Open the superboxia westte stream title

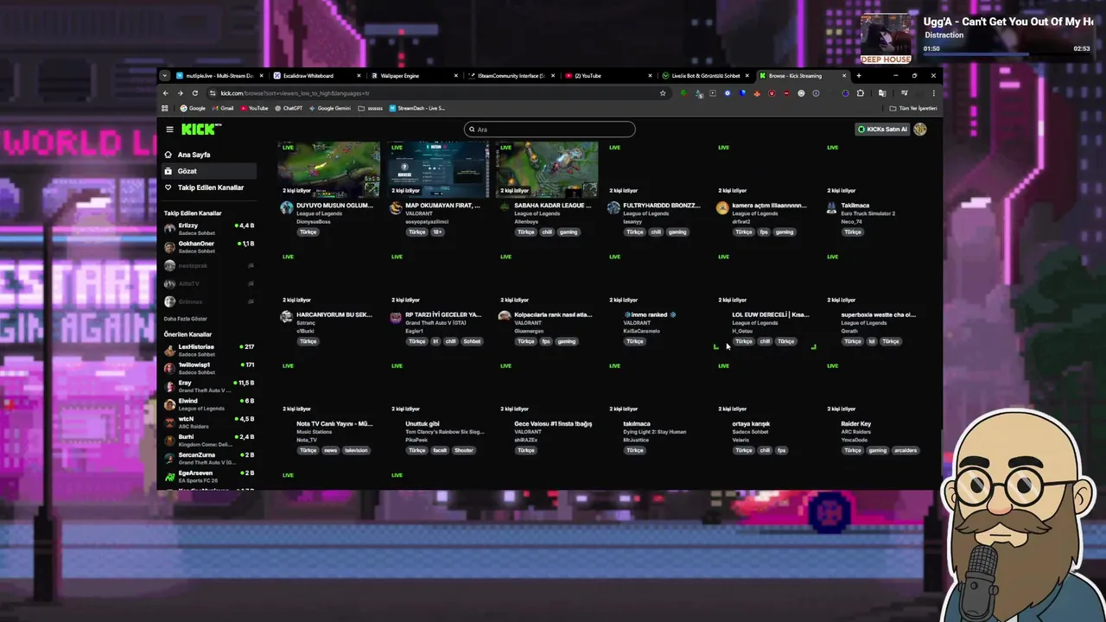(x=878, y=315)
